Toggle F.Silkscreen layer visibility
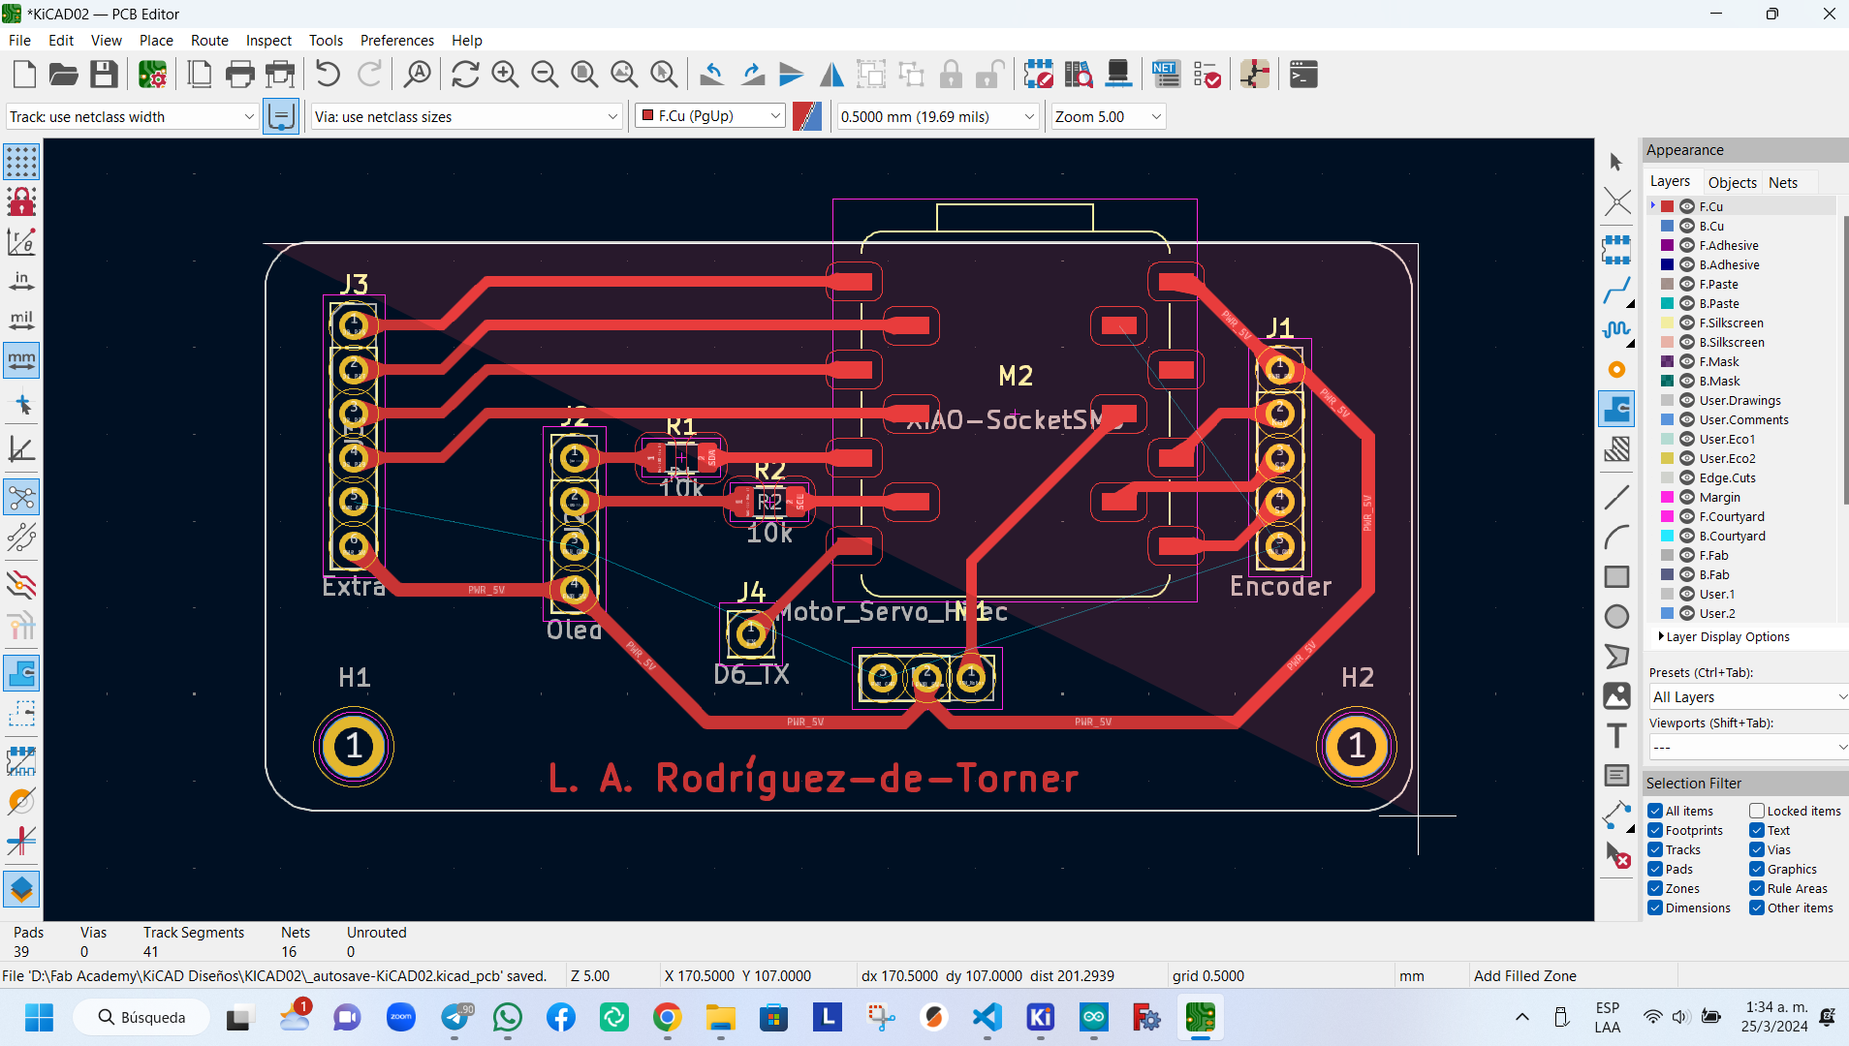This screenshot has height=1046, width=1849. click(1687, 323)
